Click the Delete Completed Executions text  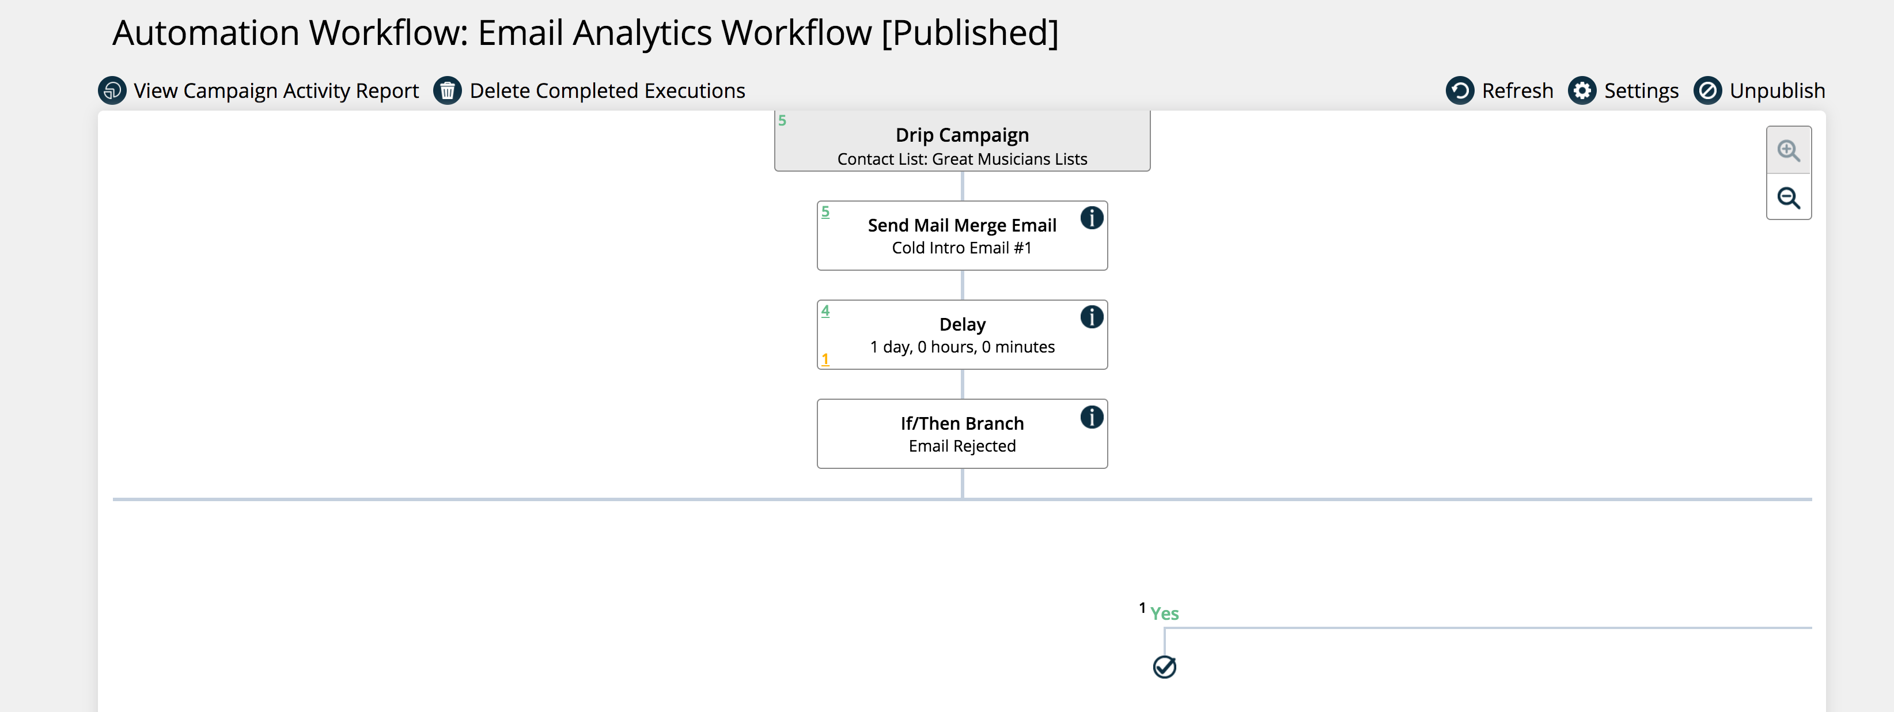(x=607, y=90)
